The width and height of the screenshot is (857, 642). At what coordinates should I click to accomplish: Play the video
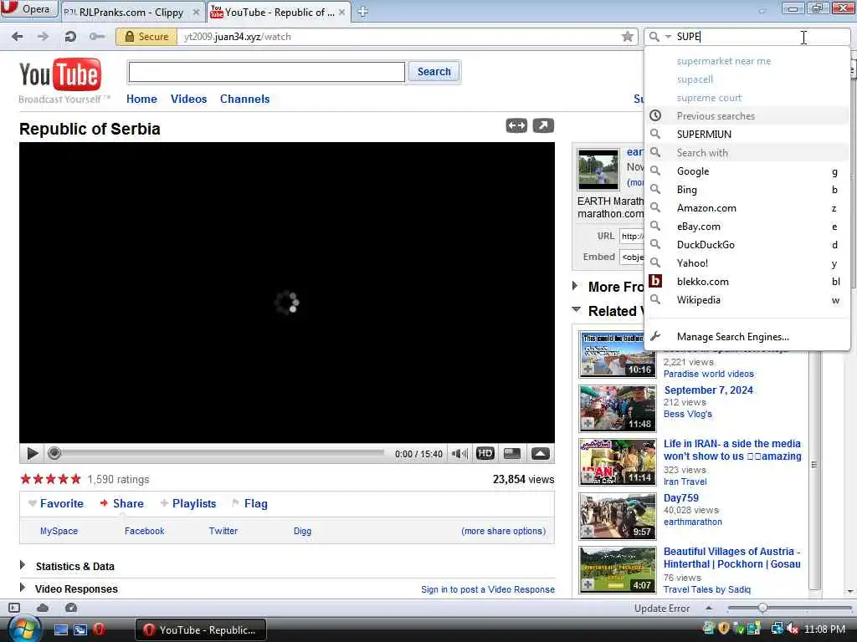click(33, 453)
